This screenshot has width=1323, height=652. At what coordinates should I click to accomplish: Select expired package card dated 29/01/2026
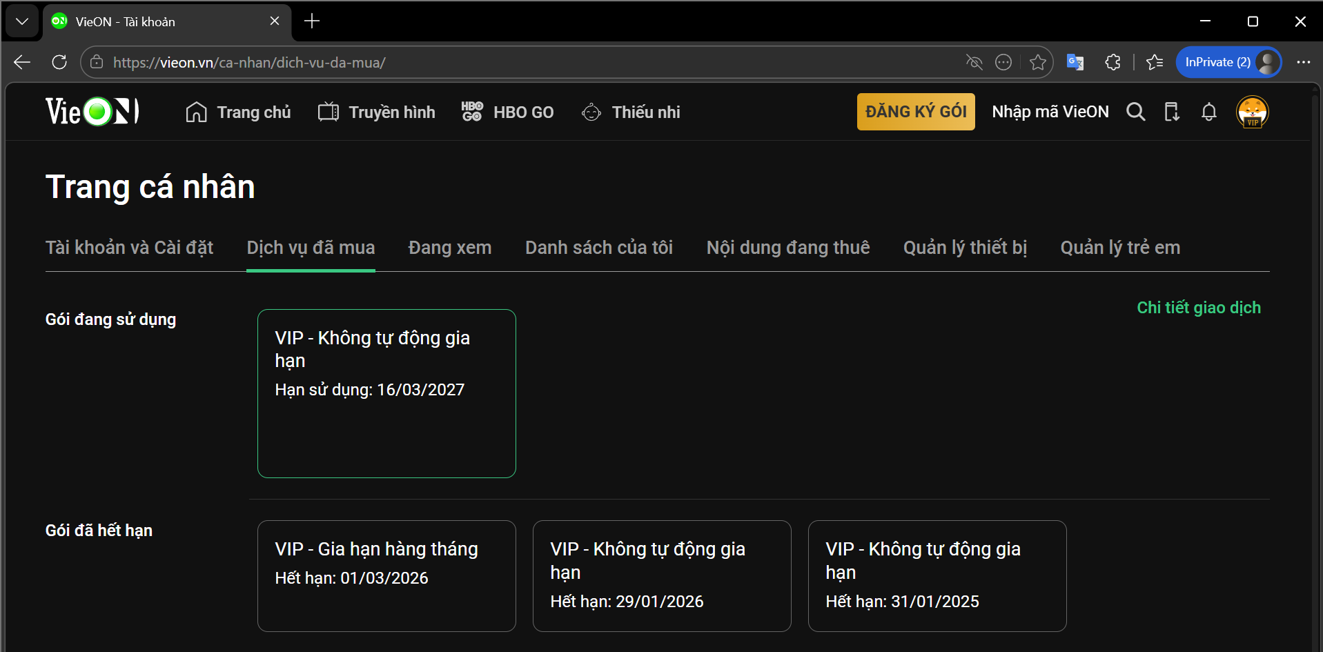(662, 576)
